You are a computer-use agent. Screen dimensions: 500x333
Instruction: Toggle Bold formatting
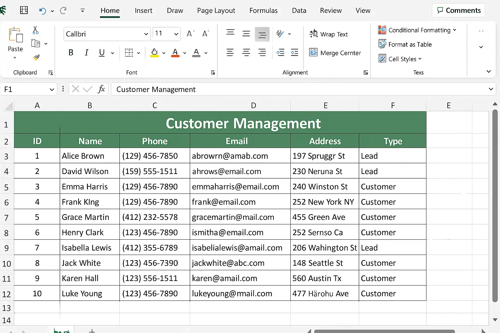point(71,53)
